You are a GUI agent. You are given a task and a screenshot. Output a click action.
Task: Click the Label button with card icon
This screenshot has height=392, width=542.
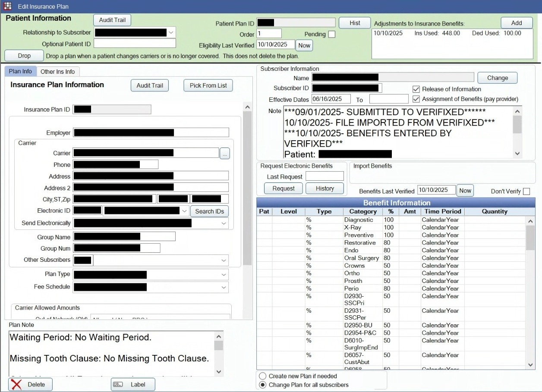132,384
